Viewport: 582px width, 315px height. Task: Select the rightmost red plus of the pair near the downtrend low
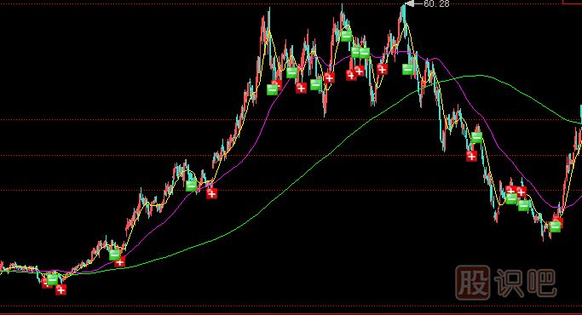521,192
